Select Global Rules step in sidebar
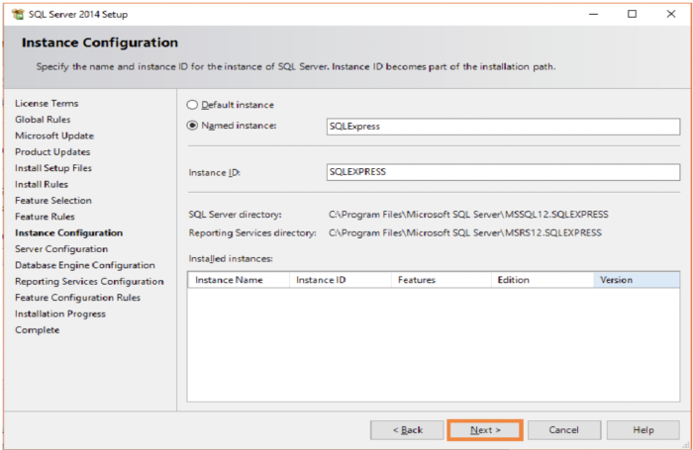 [x=43, y=120]
